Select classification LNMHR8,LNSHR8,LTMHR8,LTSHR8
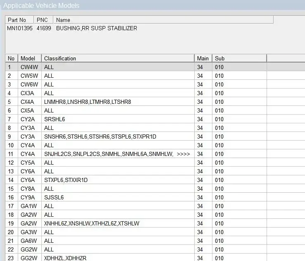The width and height of the screenshot is (305, 261). 88,102
